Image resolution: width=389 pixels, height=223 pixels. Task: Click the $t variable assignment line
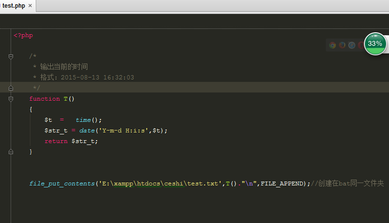coord(73,120)
